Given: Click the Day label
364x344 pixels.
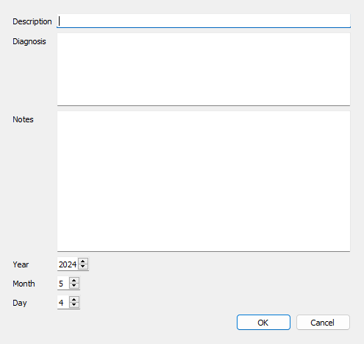Looking at the screenshot, I should [x=20, y=303].
